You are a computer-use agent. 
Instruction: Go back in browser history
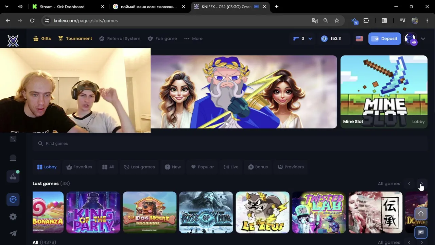8,20
